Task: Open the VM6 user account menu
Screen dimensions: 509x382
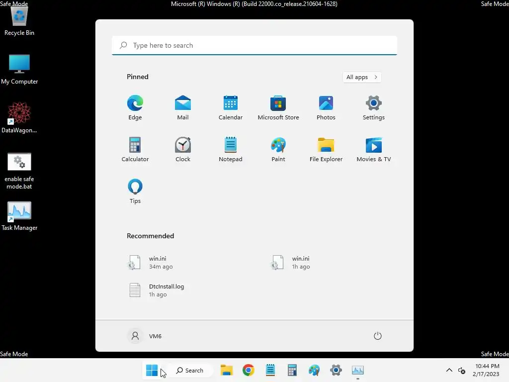Action: [x=145, y=336]
